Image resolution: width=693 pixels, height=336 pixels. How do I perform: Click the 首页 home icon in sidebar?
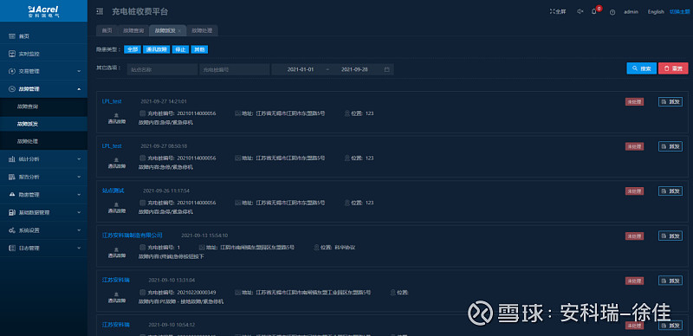12,36
